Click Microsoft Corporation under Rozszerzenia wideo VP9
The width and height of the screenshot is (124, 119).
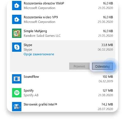click(40, 22)
